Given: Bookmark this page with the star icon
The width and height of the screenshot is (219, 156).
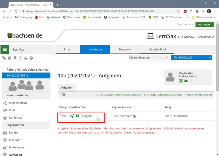Looking at the screenshot, I should click(178, 11).
